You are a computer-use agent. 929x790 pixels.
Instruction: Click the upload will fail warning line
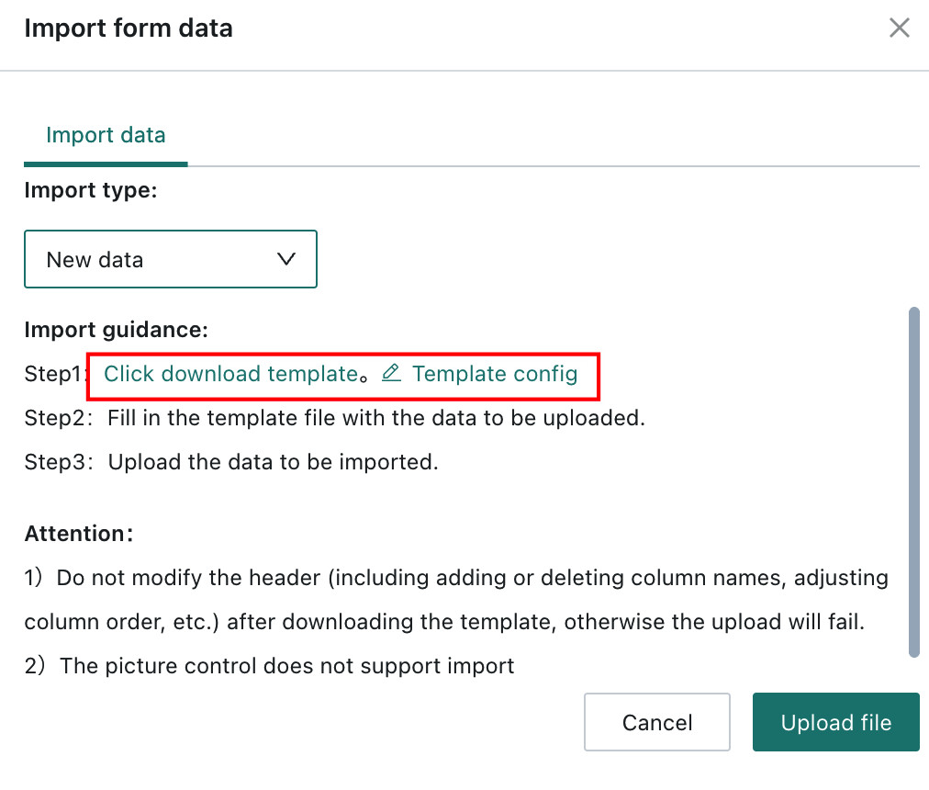(444, 622)
